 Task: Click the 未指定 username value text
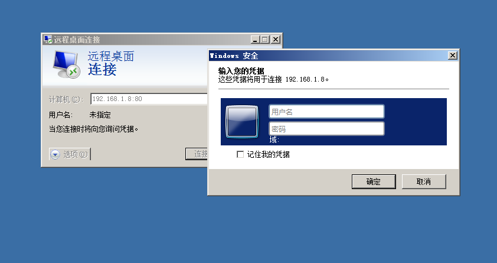[x=100, y=115]
